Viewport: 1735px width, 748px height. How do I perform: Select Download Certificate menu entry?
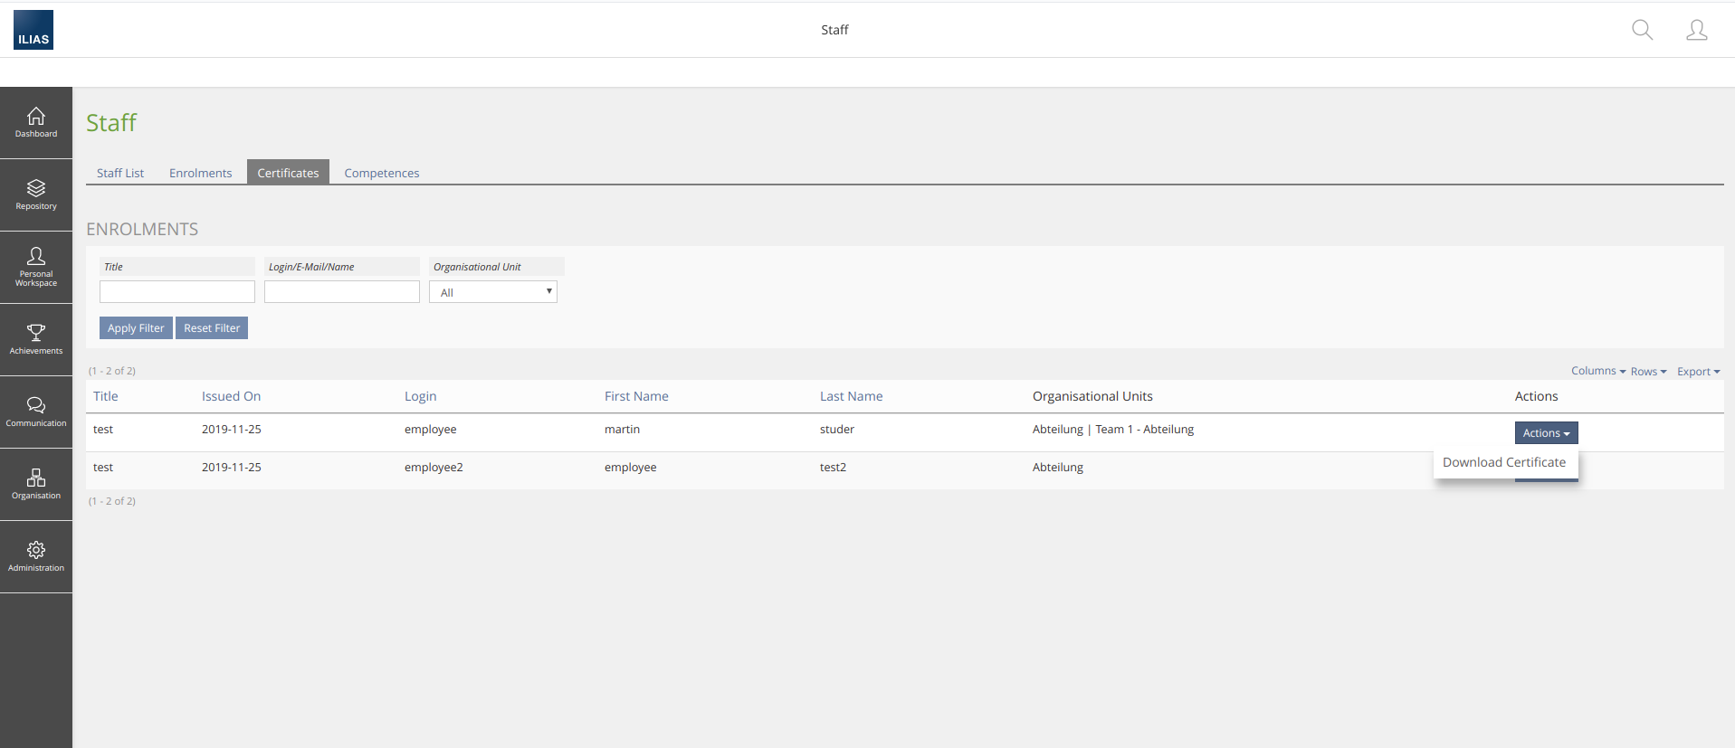pyautogui.click(x=1503, y=462)
